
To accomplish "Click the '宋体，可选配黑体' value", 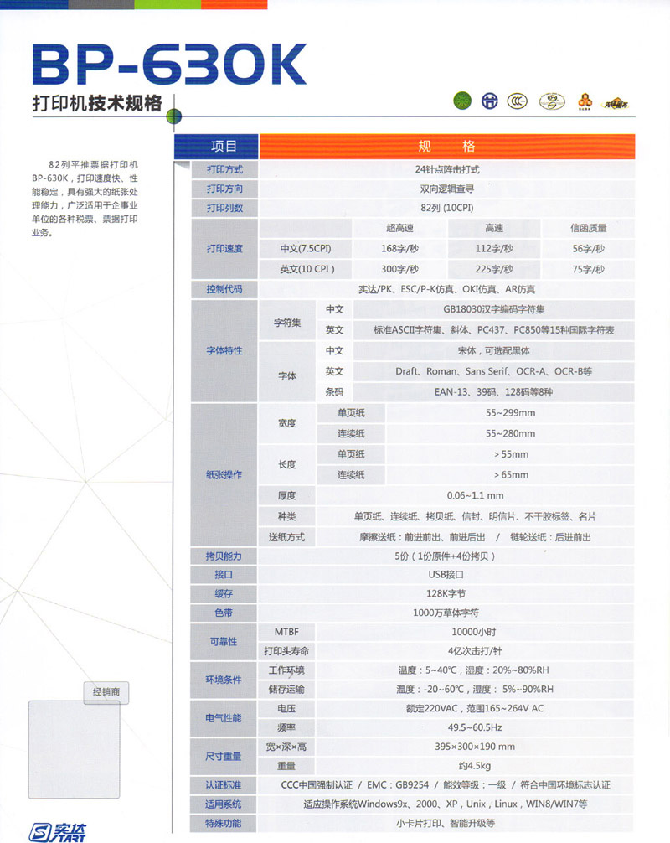I will pyautogui.click(x=494, y=350).
